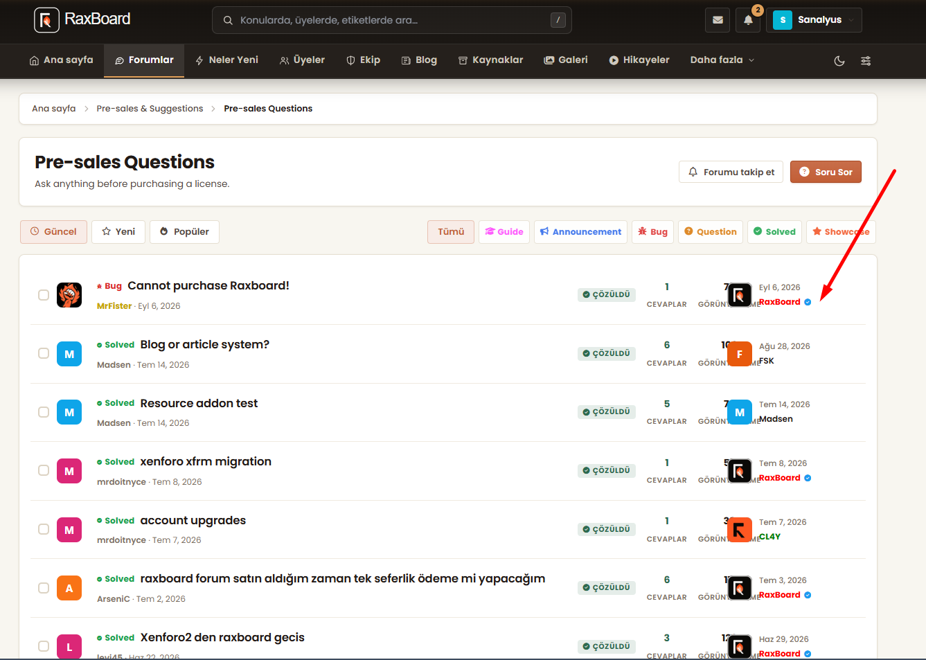
Task: Click the F avatar of last poster FSK
Action: (x=740, y=354)
